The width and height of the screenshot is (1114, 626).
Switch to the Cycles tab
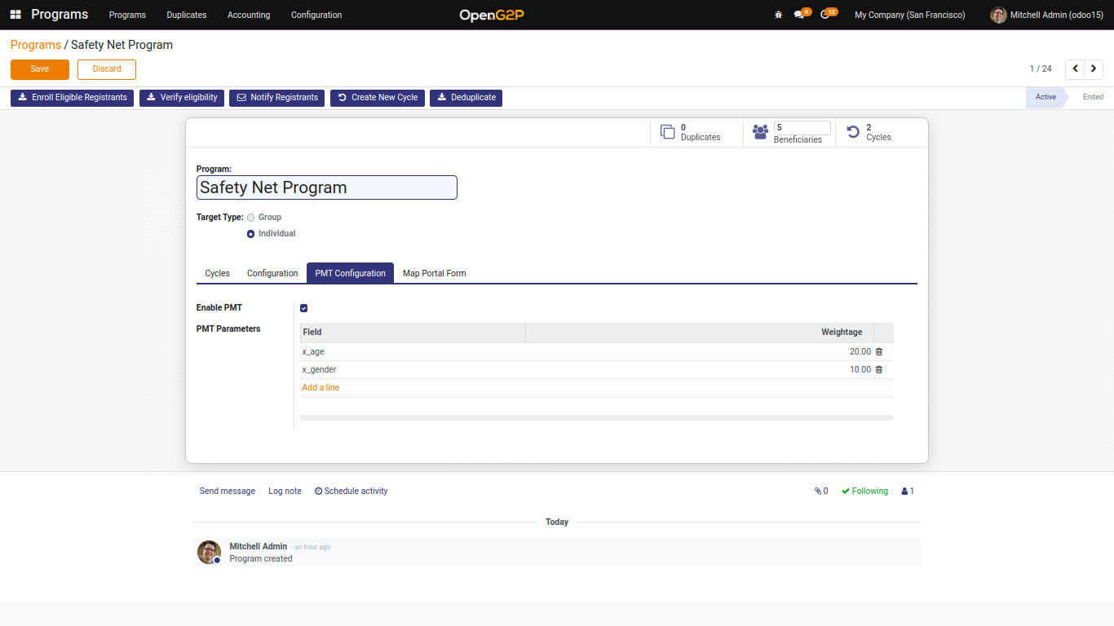click(x=217, y=273)
